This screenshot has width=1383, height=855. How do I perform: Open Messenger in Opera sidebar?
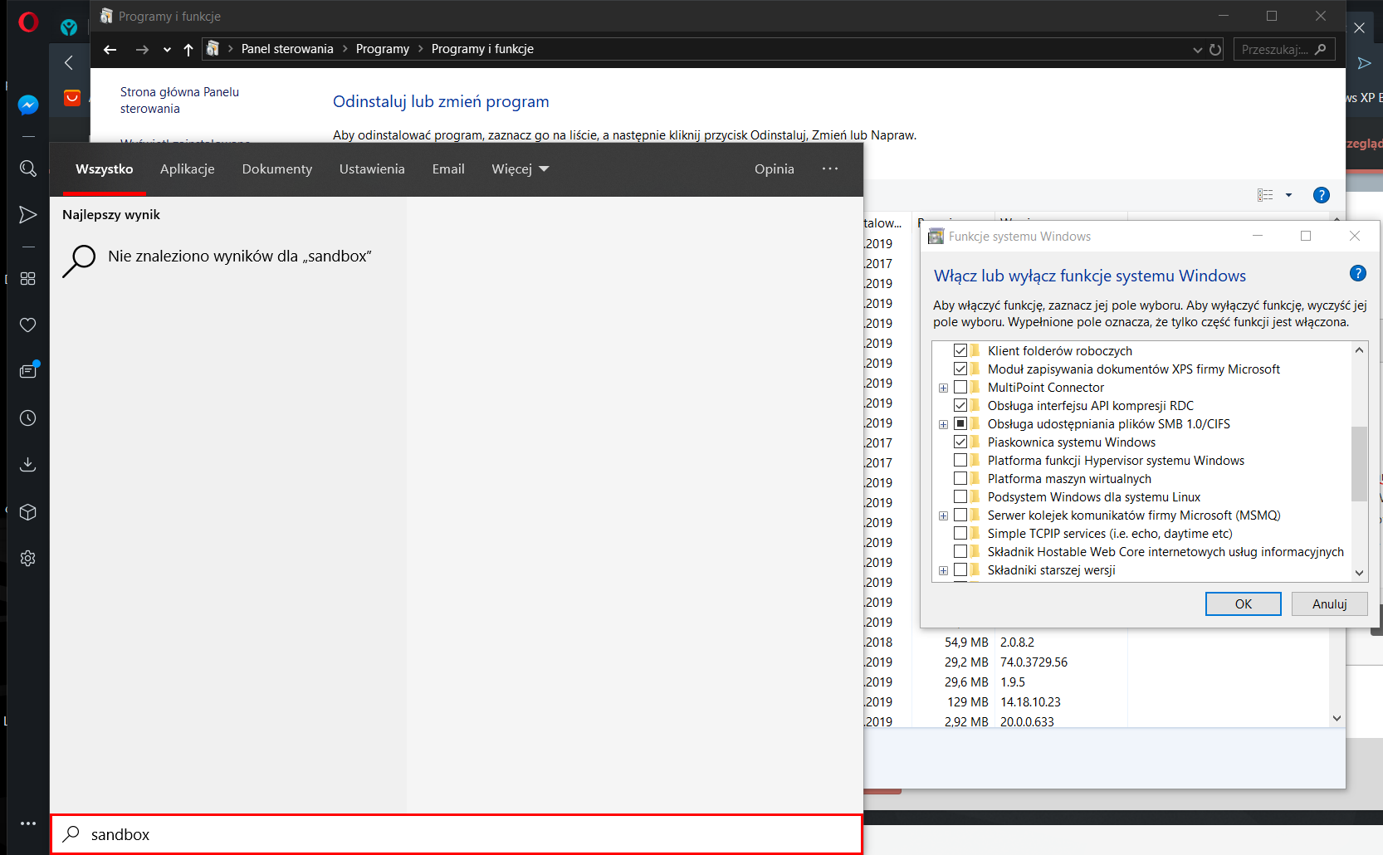click(27, 105)
